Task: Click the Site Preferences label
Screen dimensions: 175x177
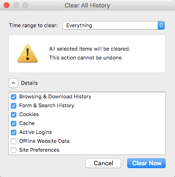Action: point(39,150)
